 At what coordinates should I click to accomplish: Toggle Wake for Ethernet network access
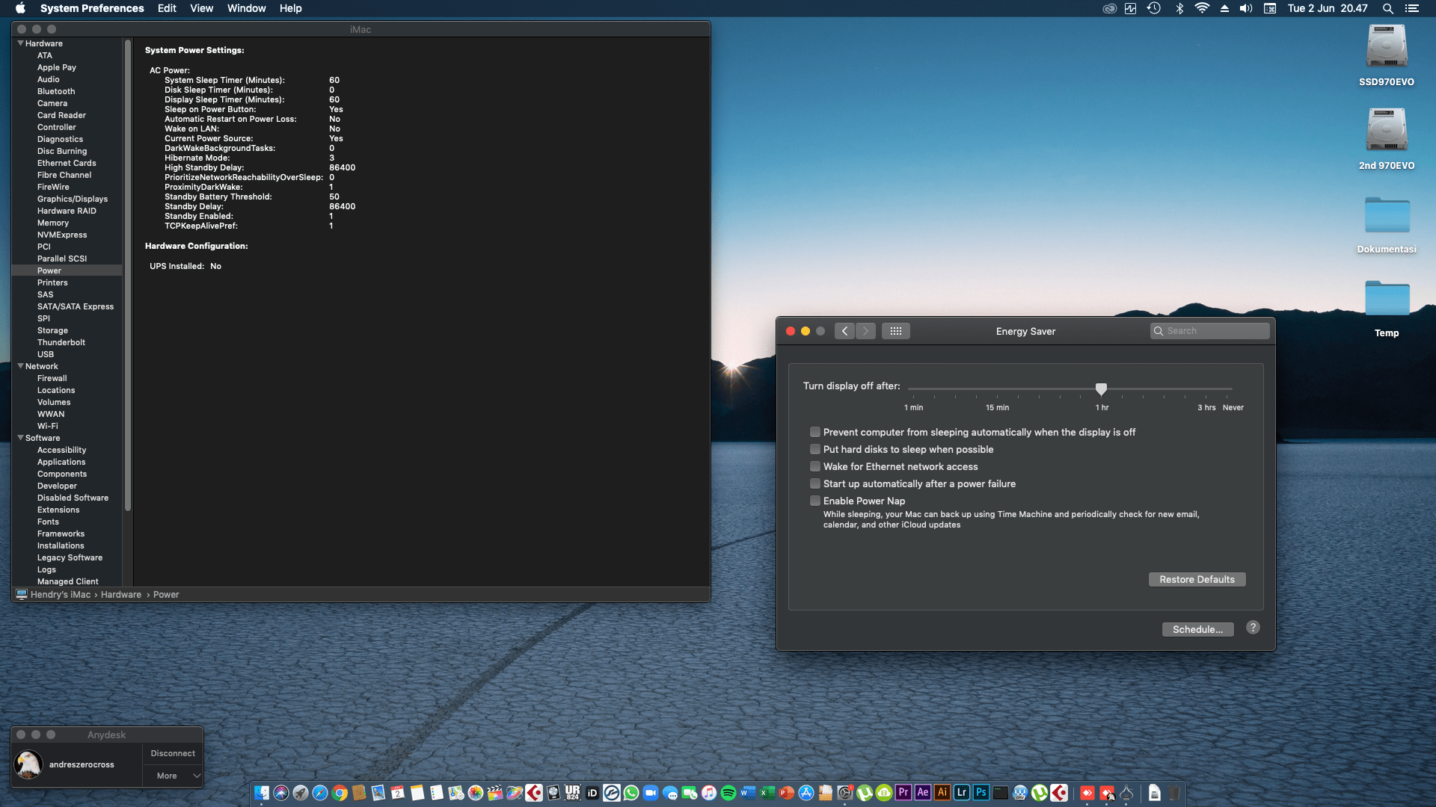[815, 466]
